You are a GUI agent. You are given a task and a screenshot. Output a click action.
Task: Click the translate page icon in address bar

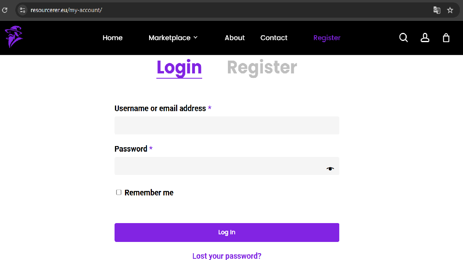click(437, 10)
